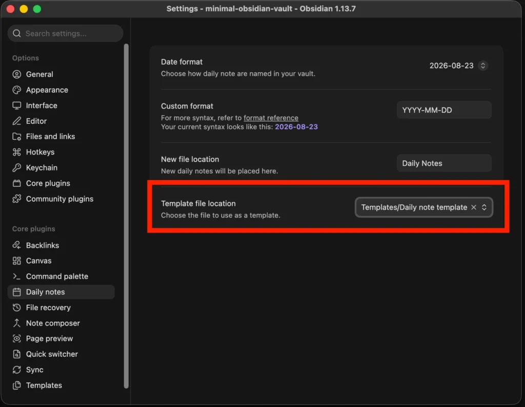Select Keychain in the sidebar
525x407 pixels.
click(61, 167)
